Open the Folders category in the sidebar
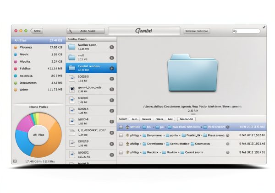Screen dimensions: 275x193 coord(38,69)
